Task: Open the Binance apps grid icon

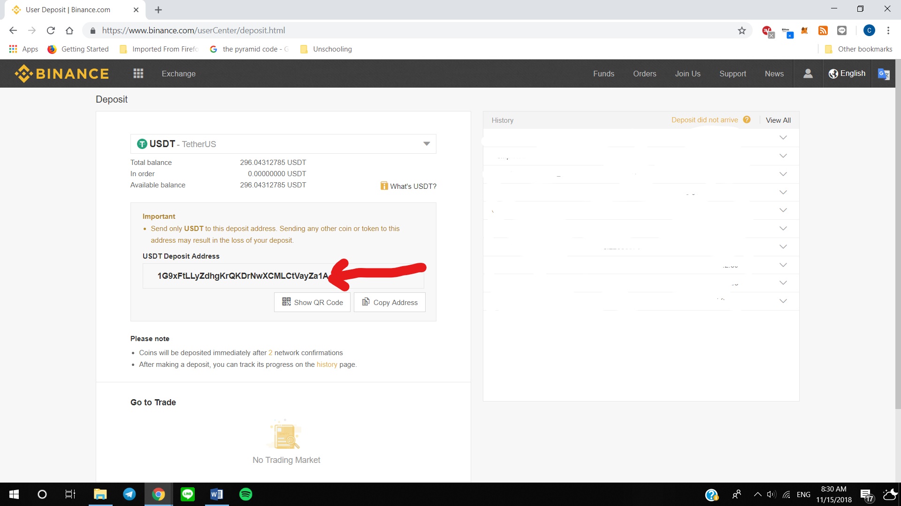Action: point(138,74)
